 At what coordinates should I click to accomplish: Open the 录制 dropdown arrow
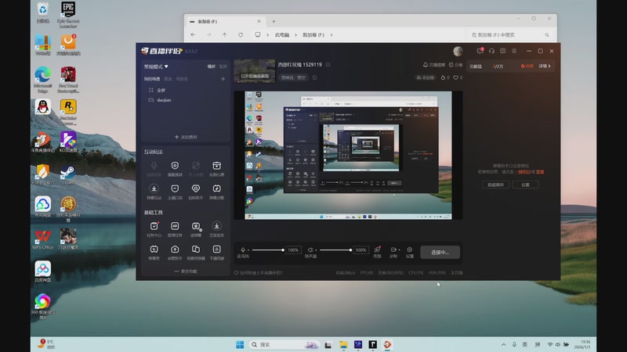click(399, 250)
